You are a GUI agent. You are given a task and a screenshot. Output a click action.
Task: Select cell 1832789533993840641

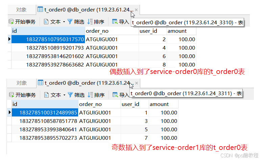coord(45,130)
